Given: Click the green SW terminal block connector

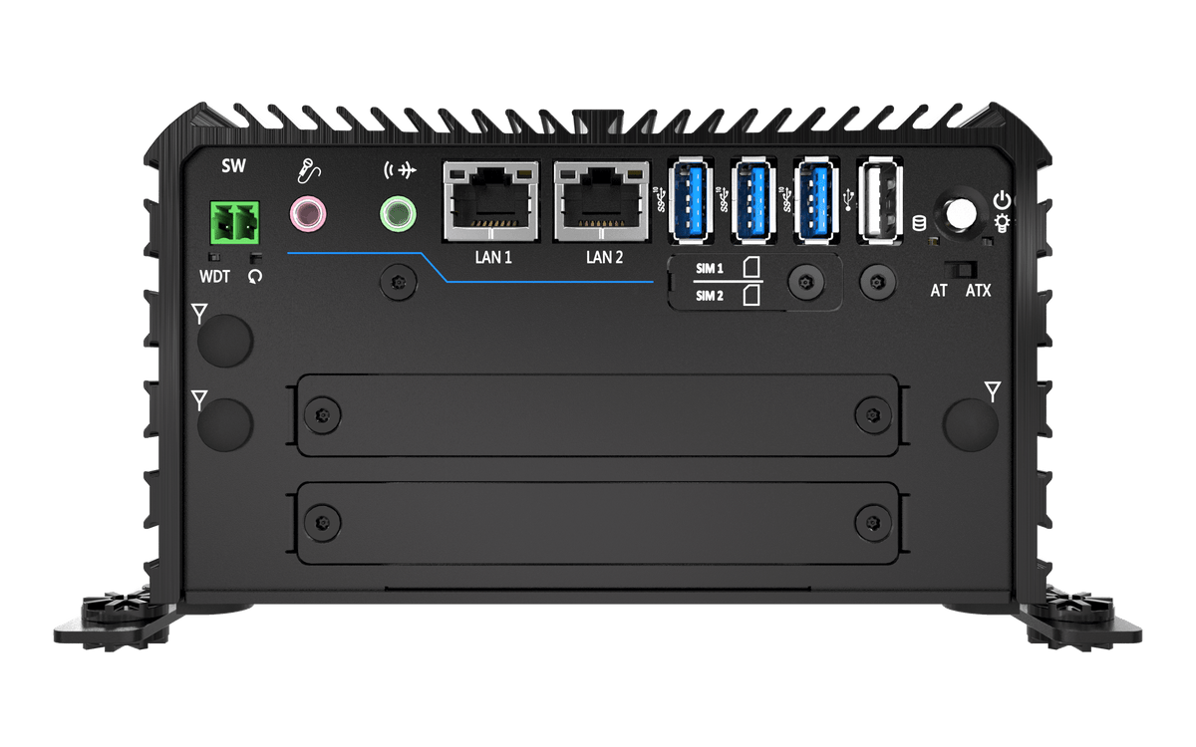Looking at the screenshot, I should click(234, 222).
